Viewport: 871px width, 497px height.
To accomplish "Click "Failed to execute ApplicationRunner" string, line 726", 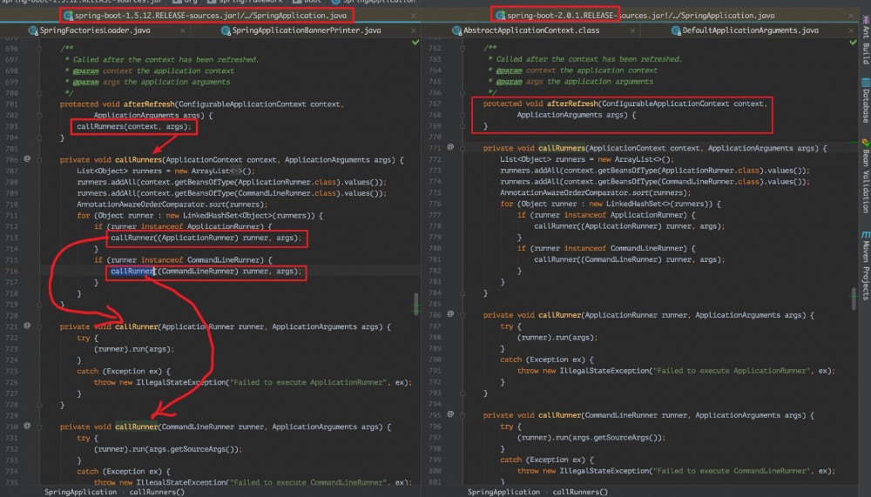I will (x=307, y=383).
